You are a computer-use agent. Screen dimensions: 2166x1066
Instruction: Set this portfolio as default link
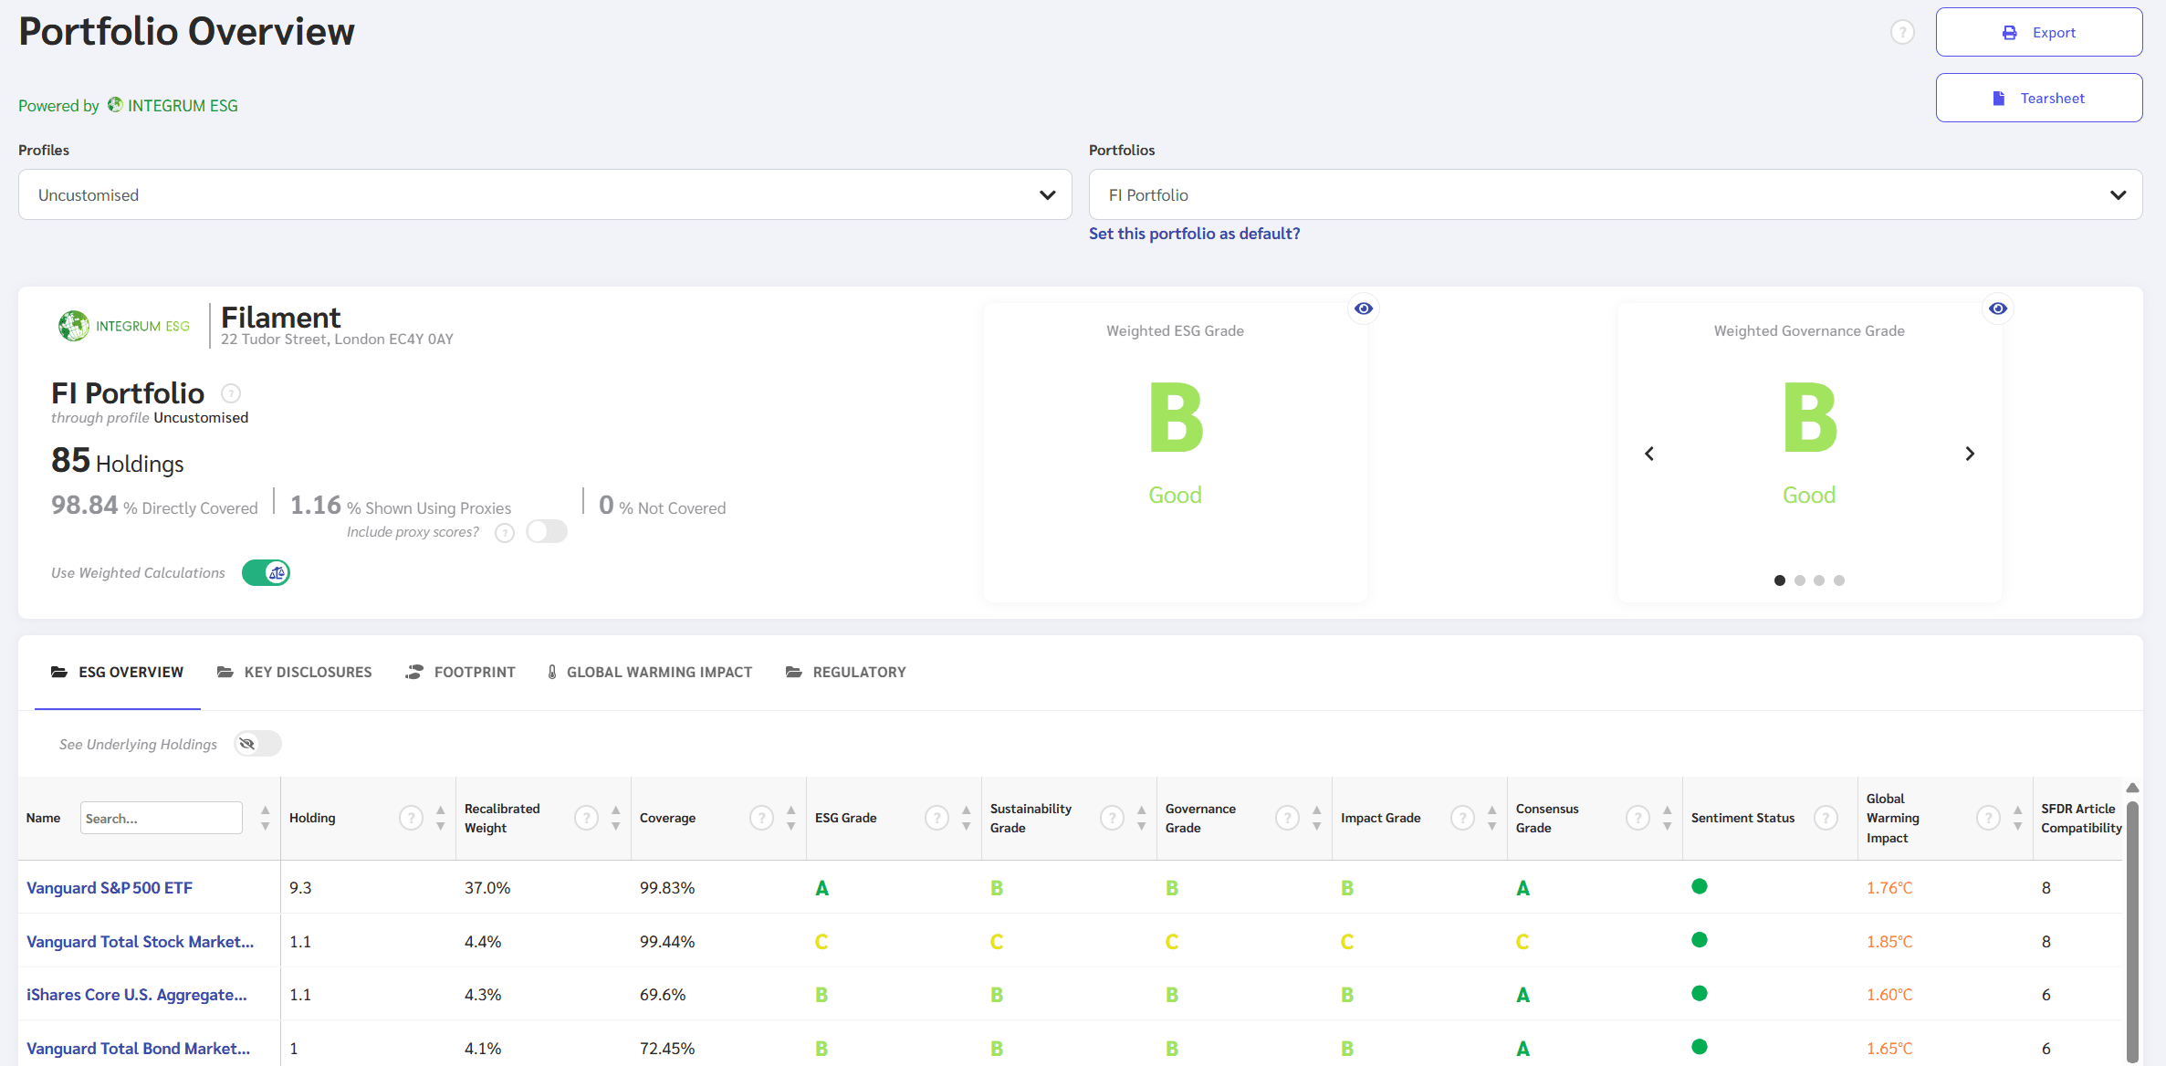1194,234
